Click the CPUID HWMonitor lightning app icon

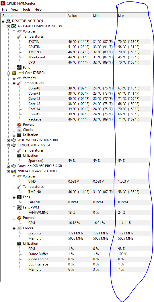(x=3, y=3)
